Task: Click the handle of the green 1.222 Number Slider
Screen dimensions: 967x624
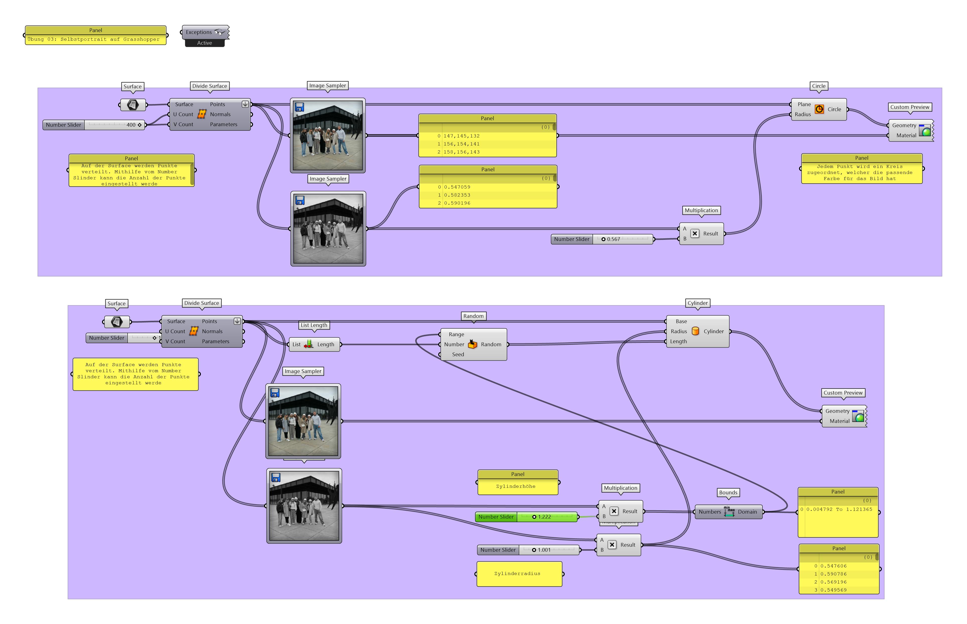Action: (535, 517)
